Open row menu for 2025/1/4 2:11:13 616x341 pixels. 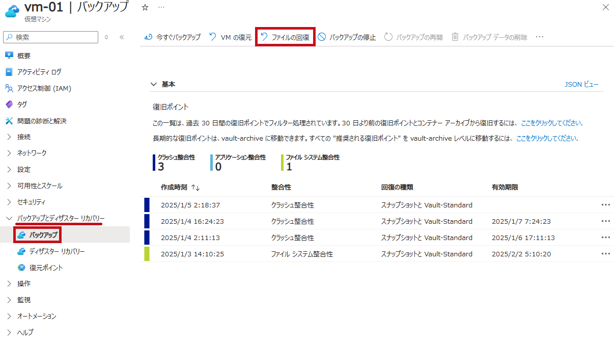coord(605,238)
